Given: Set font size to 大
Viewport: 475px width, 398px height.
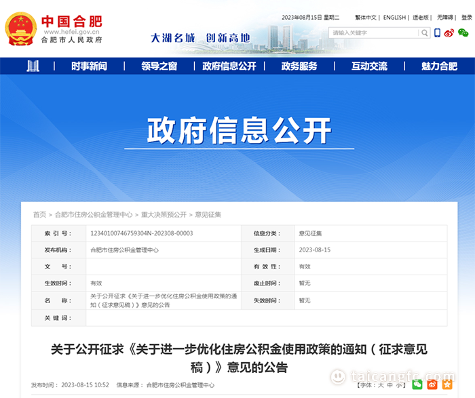Looking at the screenshot, I should pos(381,385).
